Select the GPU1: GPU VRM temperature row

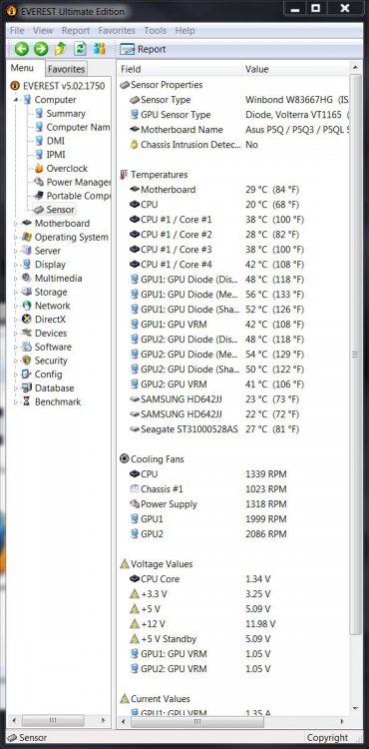click(x=233, y=325)
